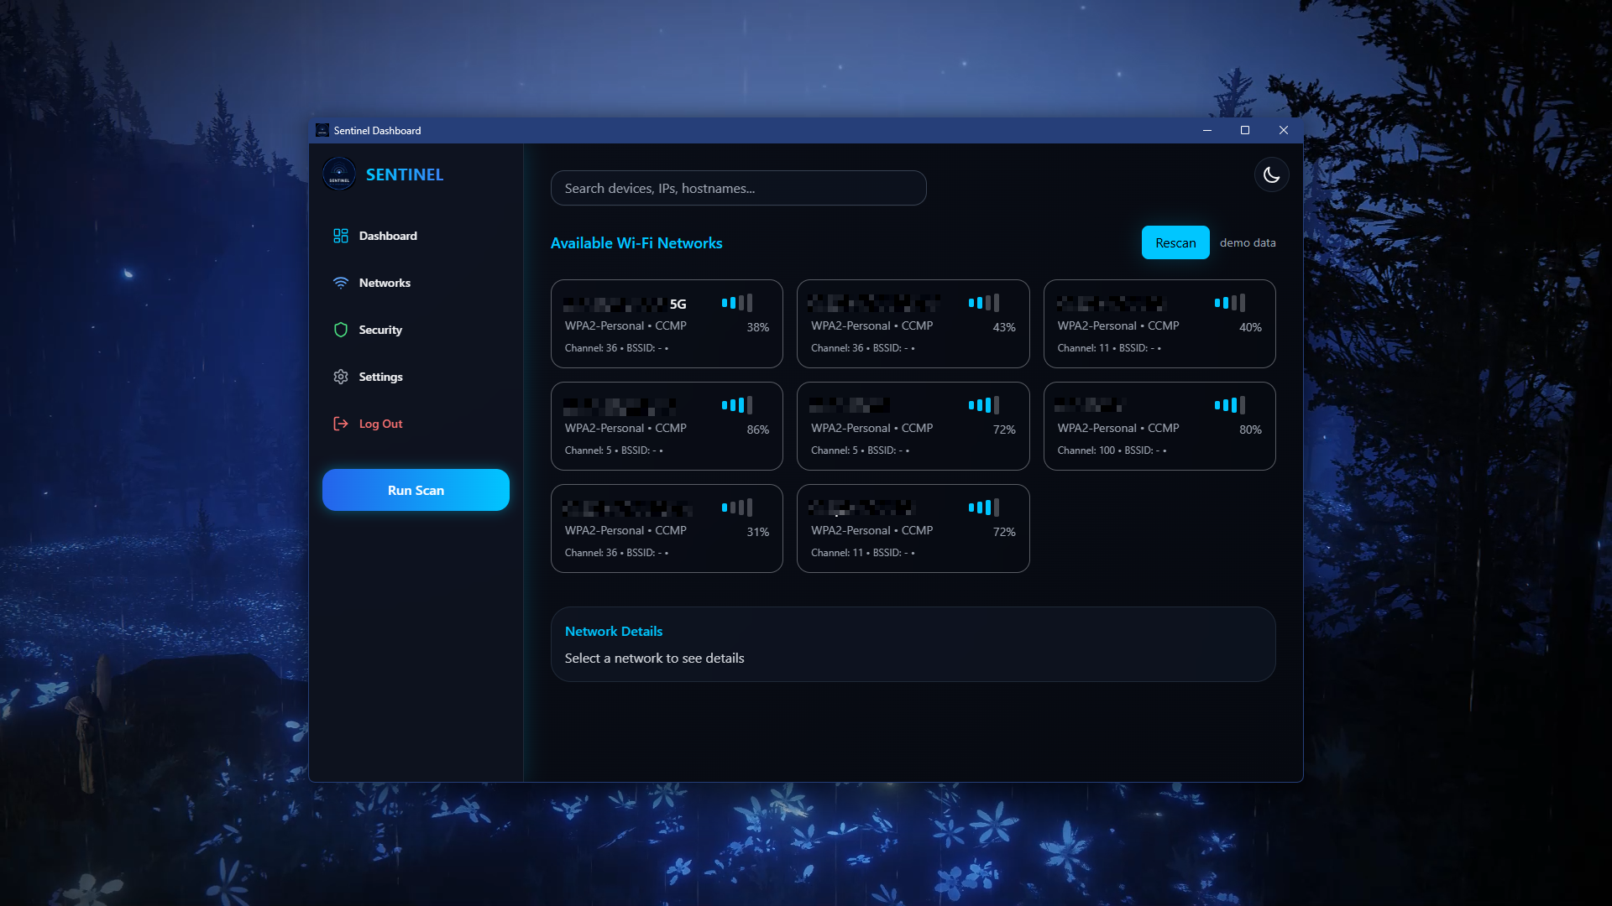Click signal bars of 86% network
This screenshot has height=906, width=1612.
(x=736, y=405)
